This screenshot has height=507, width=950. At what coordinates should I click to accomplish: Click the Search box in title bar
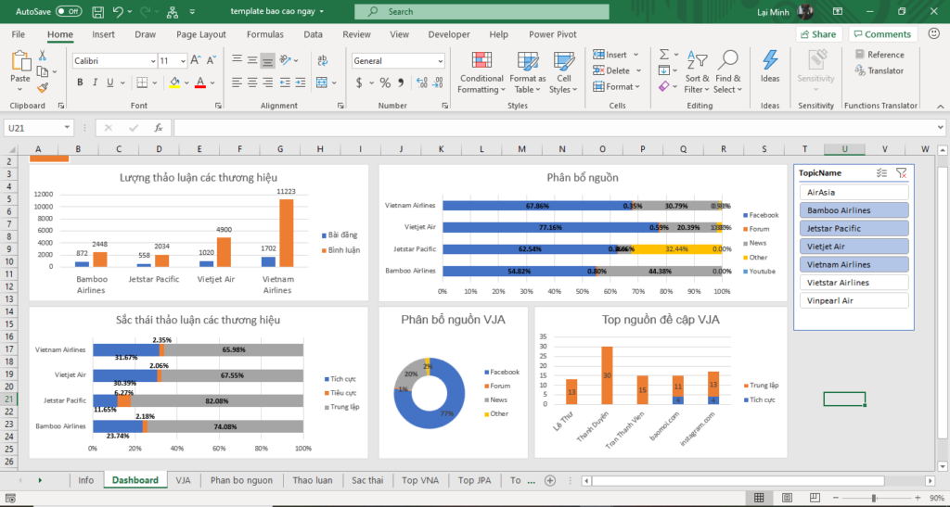click(481, 11)
